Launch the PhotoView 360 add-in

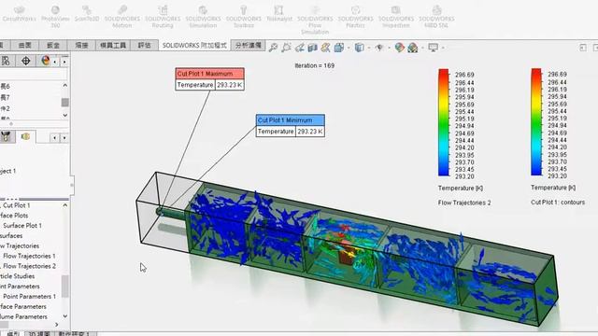point(55,17)
